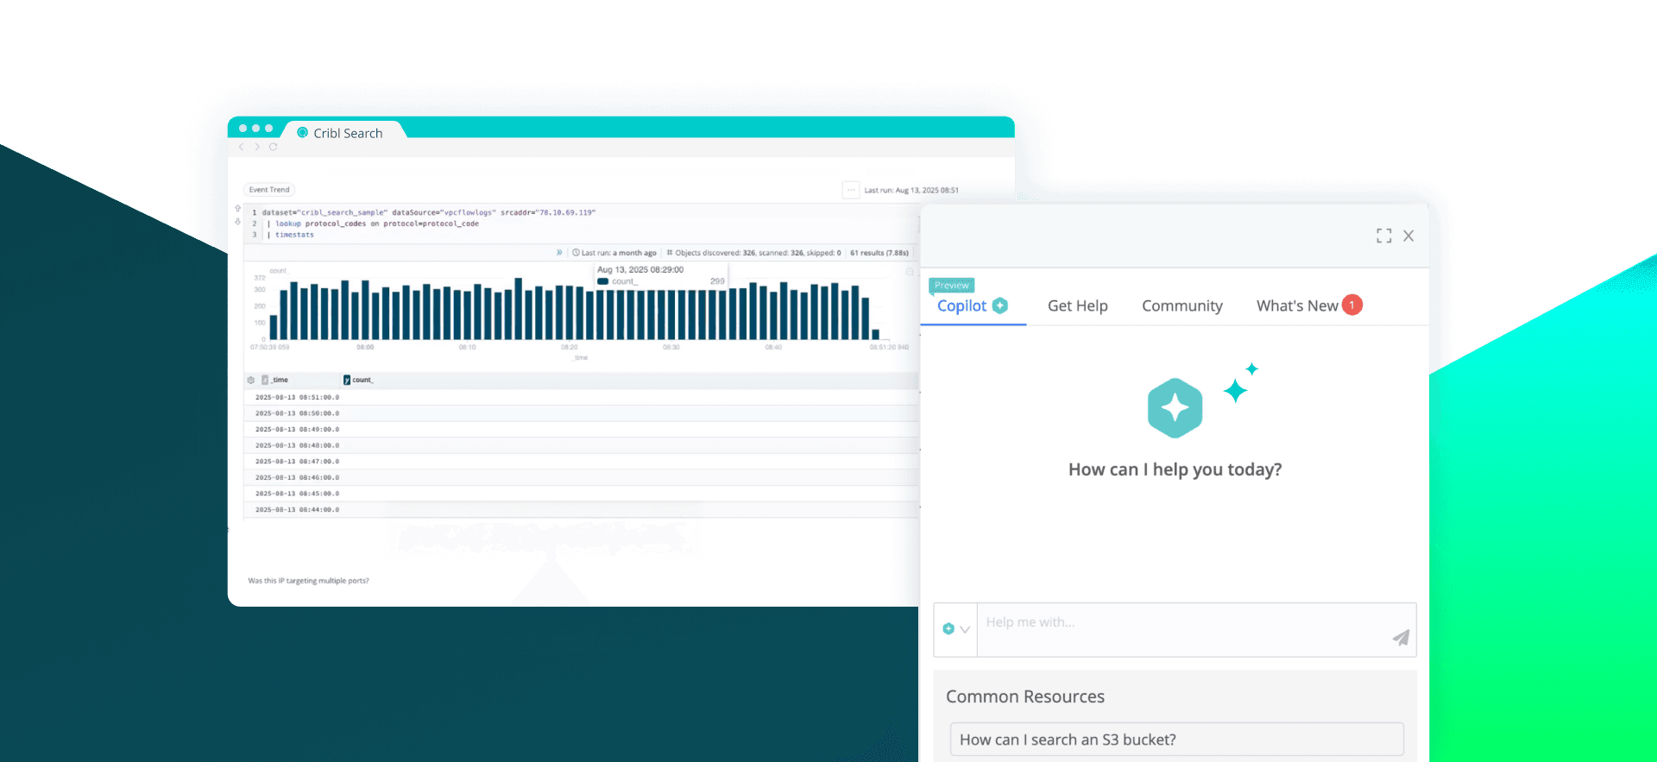Click the timestats query line
The height and width of the screenshot is (762, 1657).
tap(291, 235)
